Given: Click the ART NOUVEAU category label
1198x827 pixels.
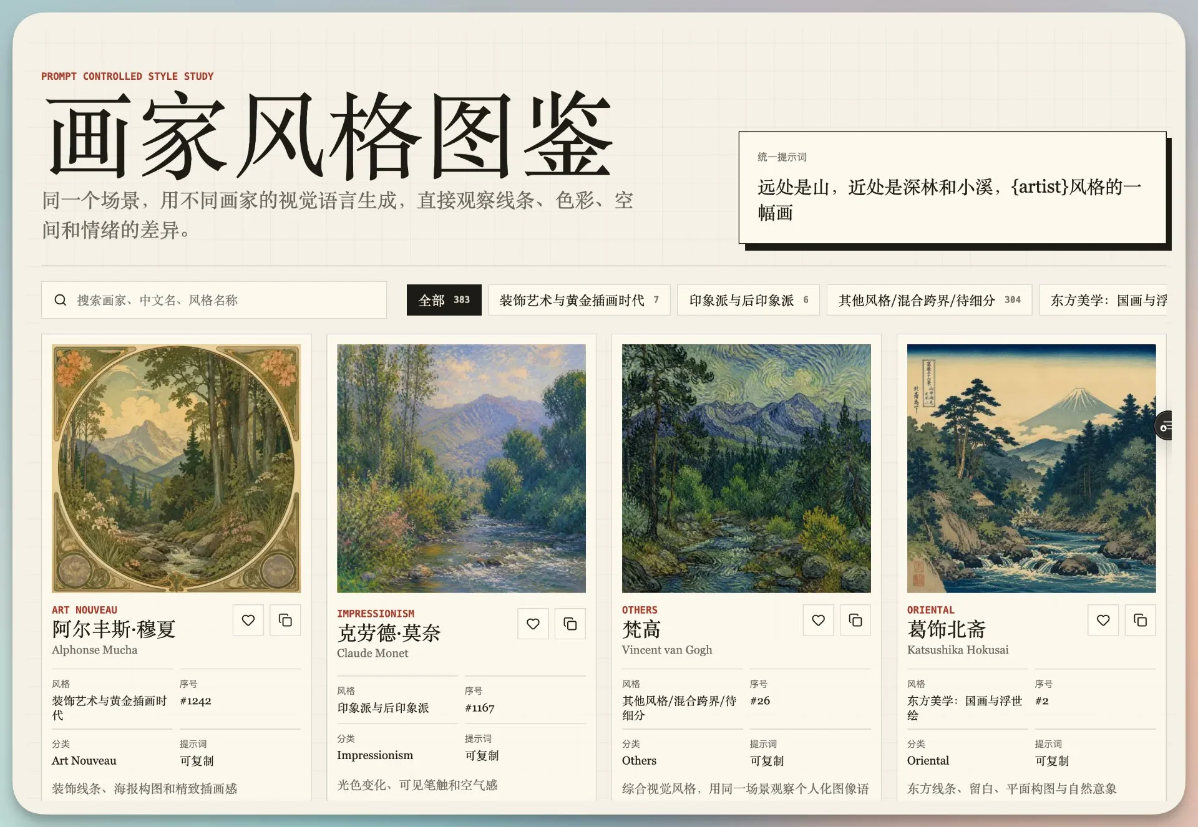Looking at the screenshot, I should click(84, 610).
